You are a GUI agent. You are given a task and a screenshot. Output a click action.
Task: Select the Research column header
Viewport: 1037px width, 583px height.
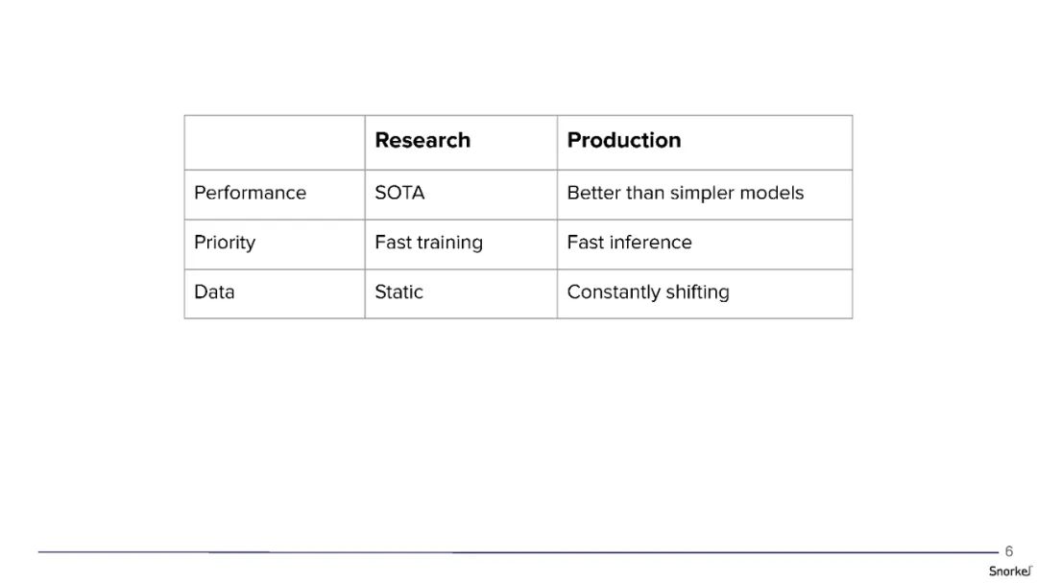(422, 140)
